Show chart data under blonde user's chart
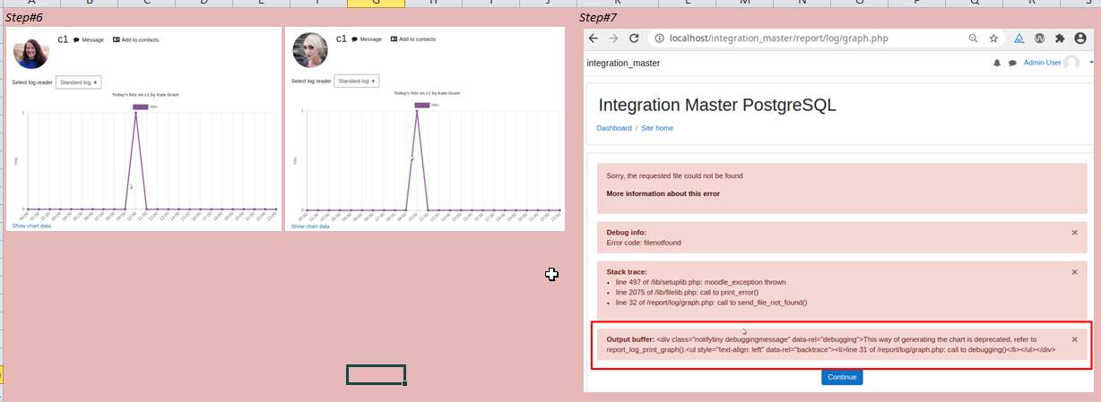Screen dimensions: 1101x402 pos(310,227)
